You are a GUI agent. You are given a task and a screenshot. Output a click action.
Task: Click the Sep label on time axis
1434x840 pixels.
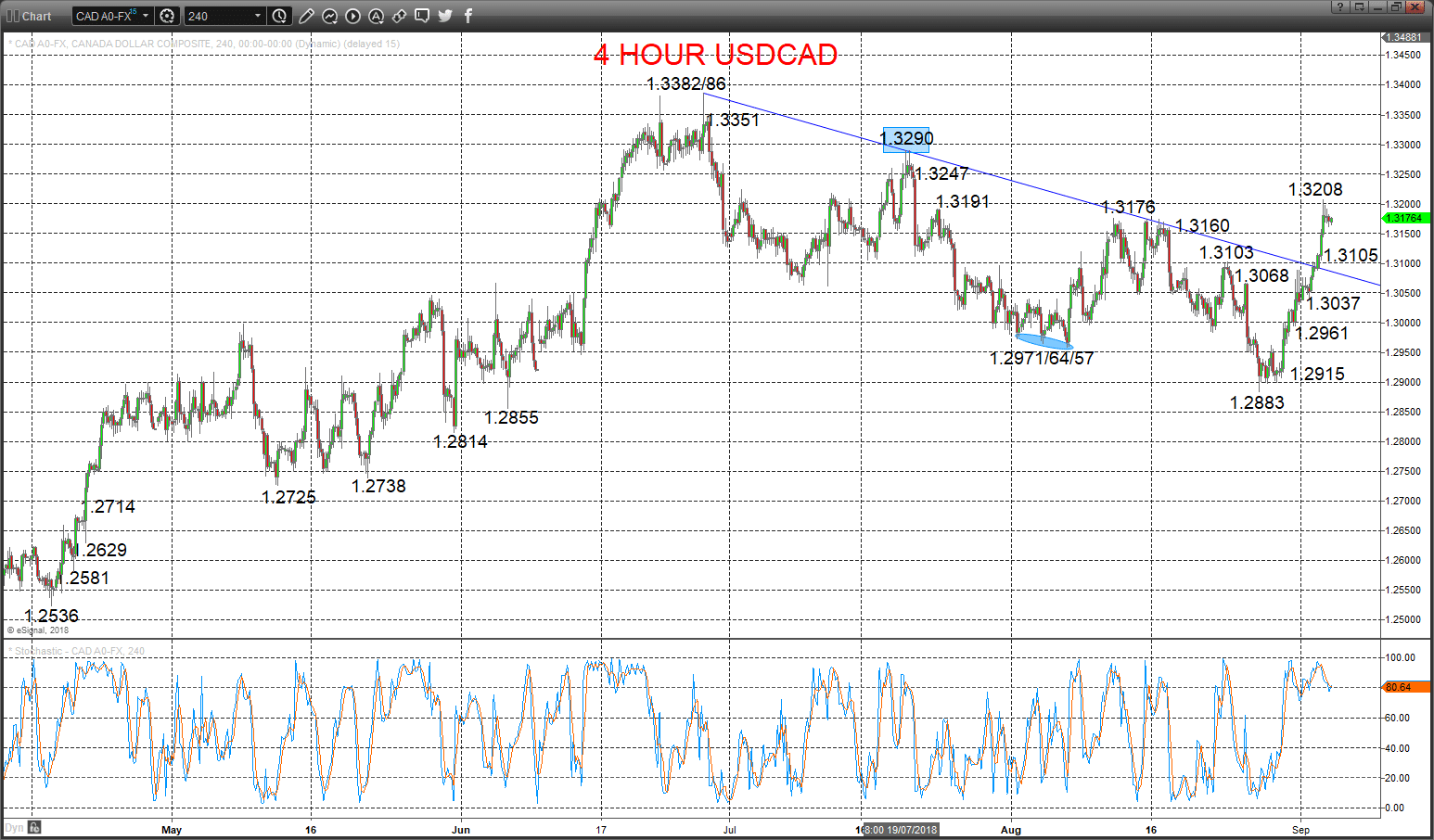1300,830
